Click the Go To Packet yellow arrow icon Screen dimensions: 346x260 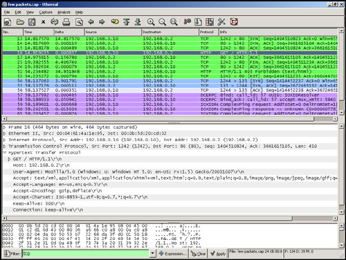point(115,22)
